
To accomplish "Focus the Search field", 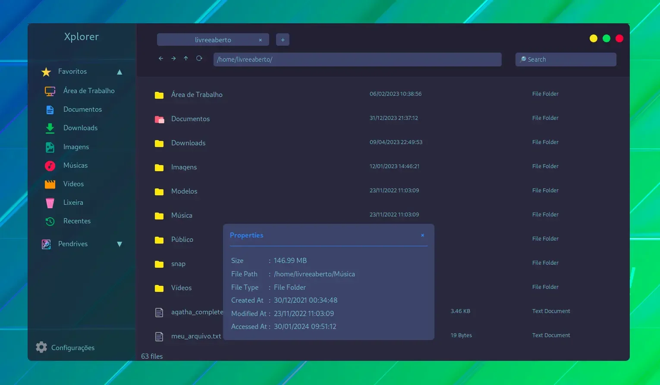I will (x=566, y=59).
